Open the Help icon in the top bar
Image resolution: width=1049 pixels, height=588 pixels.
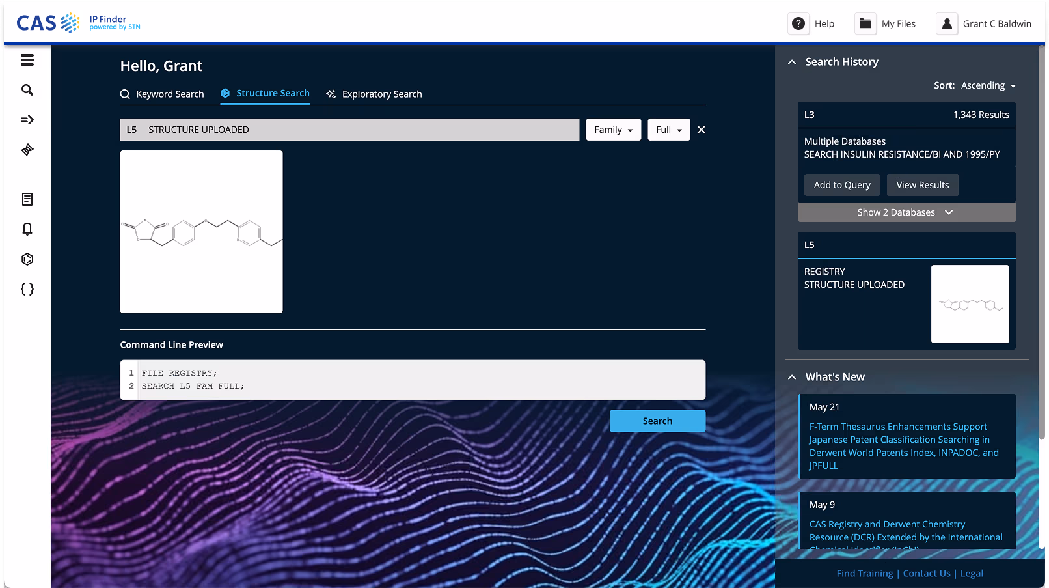click(x=798, y=23)
